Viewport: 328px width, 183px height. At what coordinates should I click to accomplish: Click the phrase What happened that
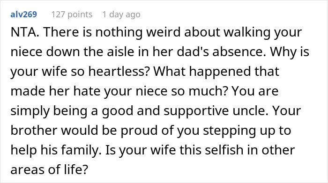pyautogui.click(x=216, y=71)
